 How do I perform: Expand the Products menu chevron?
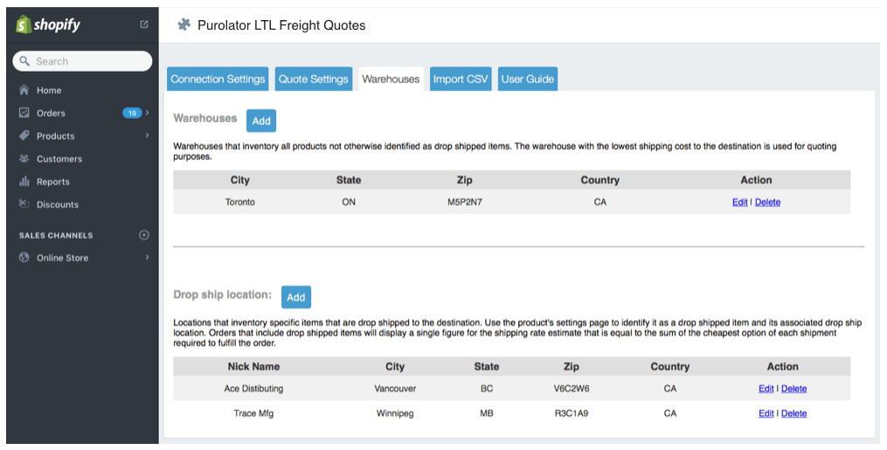pyautogui.click(x=147, y=135)
